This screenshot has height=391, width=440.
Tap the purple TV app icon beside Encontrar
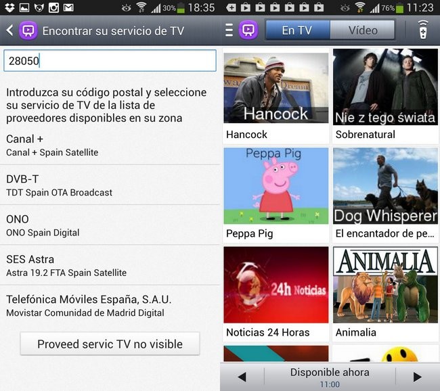(28, 30)
